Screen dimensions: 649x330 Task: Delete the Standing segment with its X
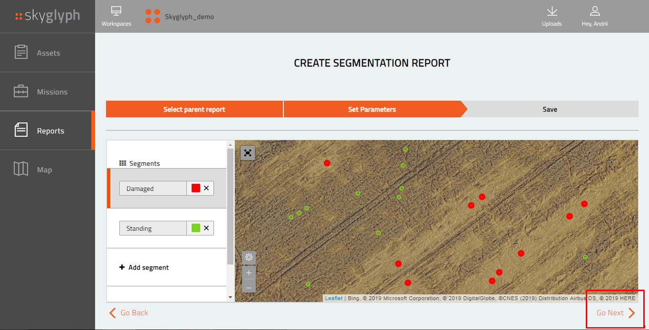(206, 228)
